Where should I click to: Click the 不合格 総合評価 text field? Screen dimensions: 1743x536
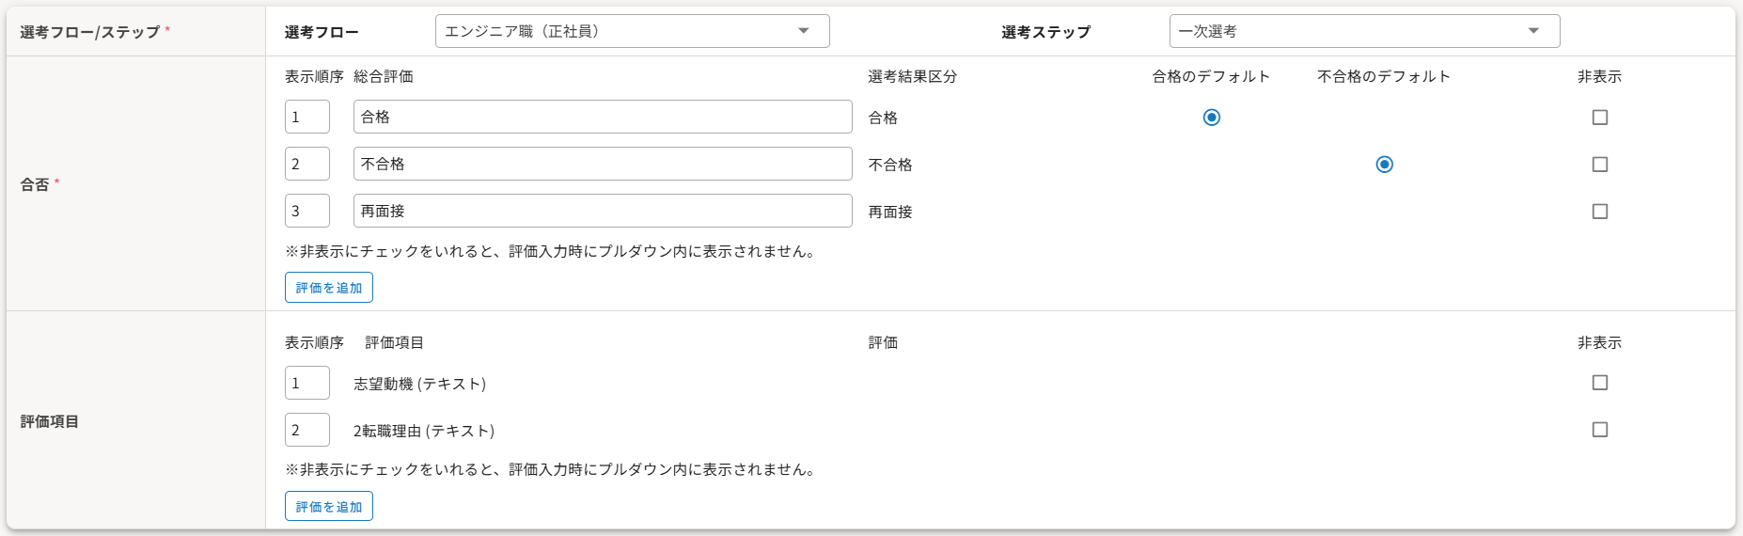[603, 164]
